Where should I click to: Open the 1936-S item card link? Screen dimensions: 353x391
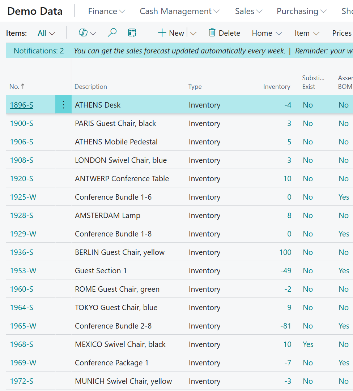(x=22, y=252)
